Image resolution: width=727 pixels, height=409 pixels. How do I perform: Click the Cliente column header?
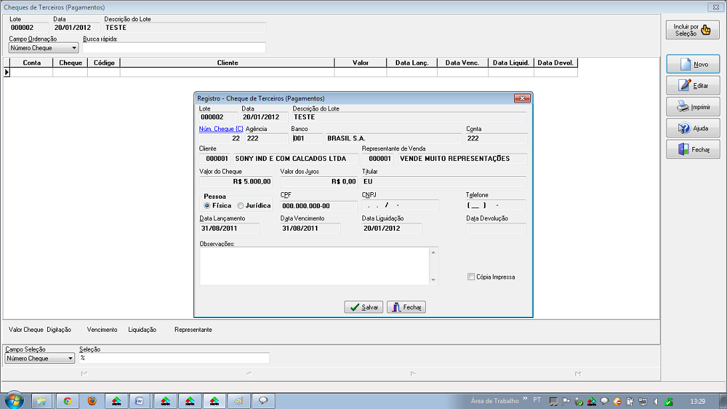point(227,63)
